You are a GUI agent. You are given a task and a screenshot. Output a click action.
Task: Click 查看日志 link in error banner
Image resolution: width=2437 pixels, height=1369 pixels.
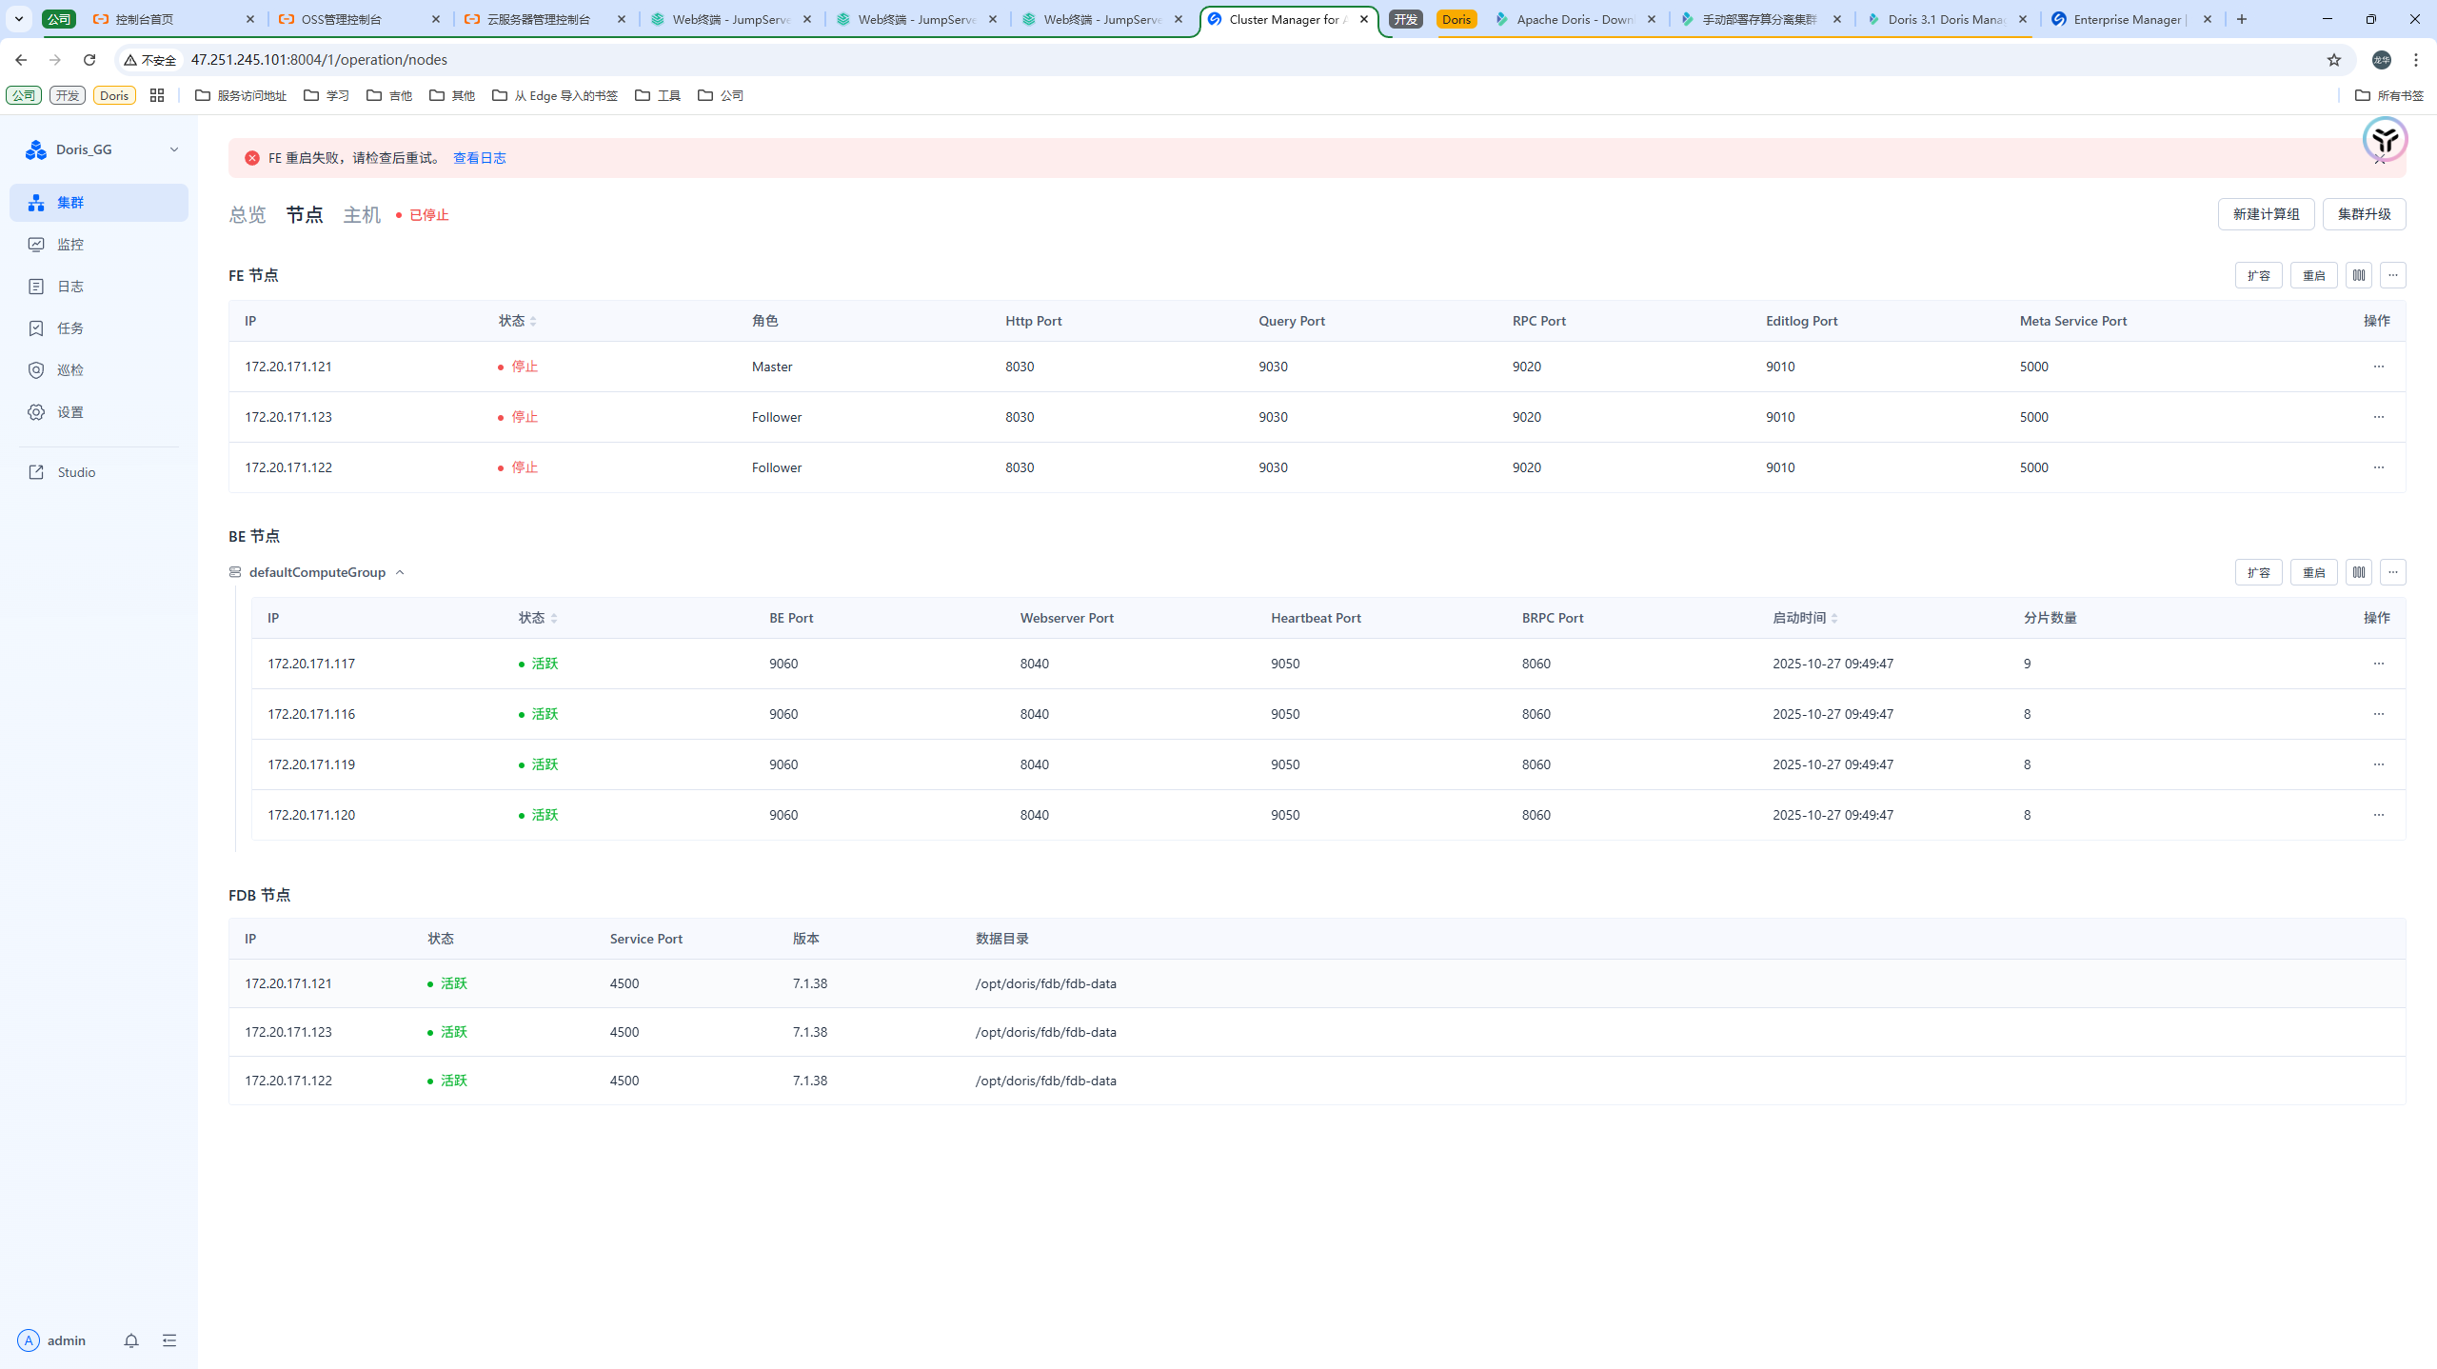tap(479, 158)
